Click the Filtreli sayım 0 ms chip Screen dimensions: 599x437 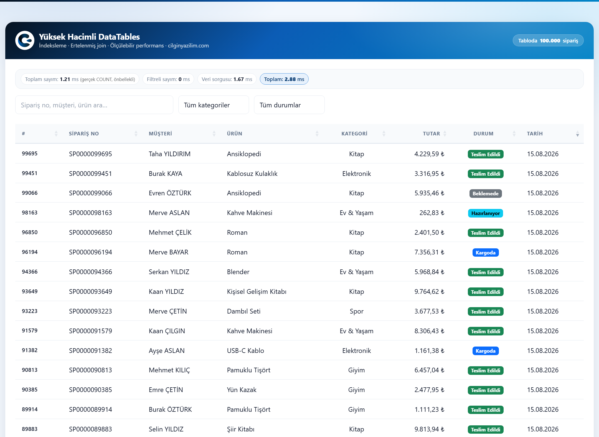168,79
